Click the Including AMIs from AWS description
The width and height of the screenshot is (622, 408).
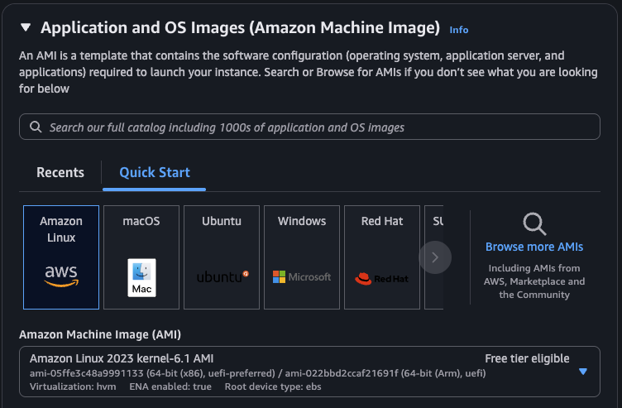534,281
